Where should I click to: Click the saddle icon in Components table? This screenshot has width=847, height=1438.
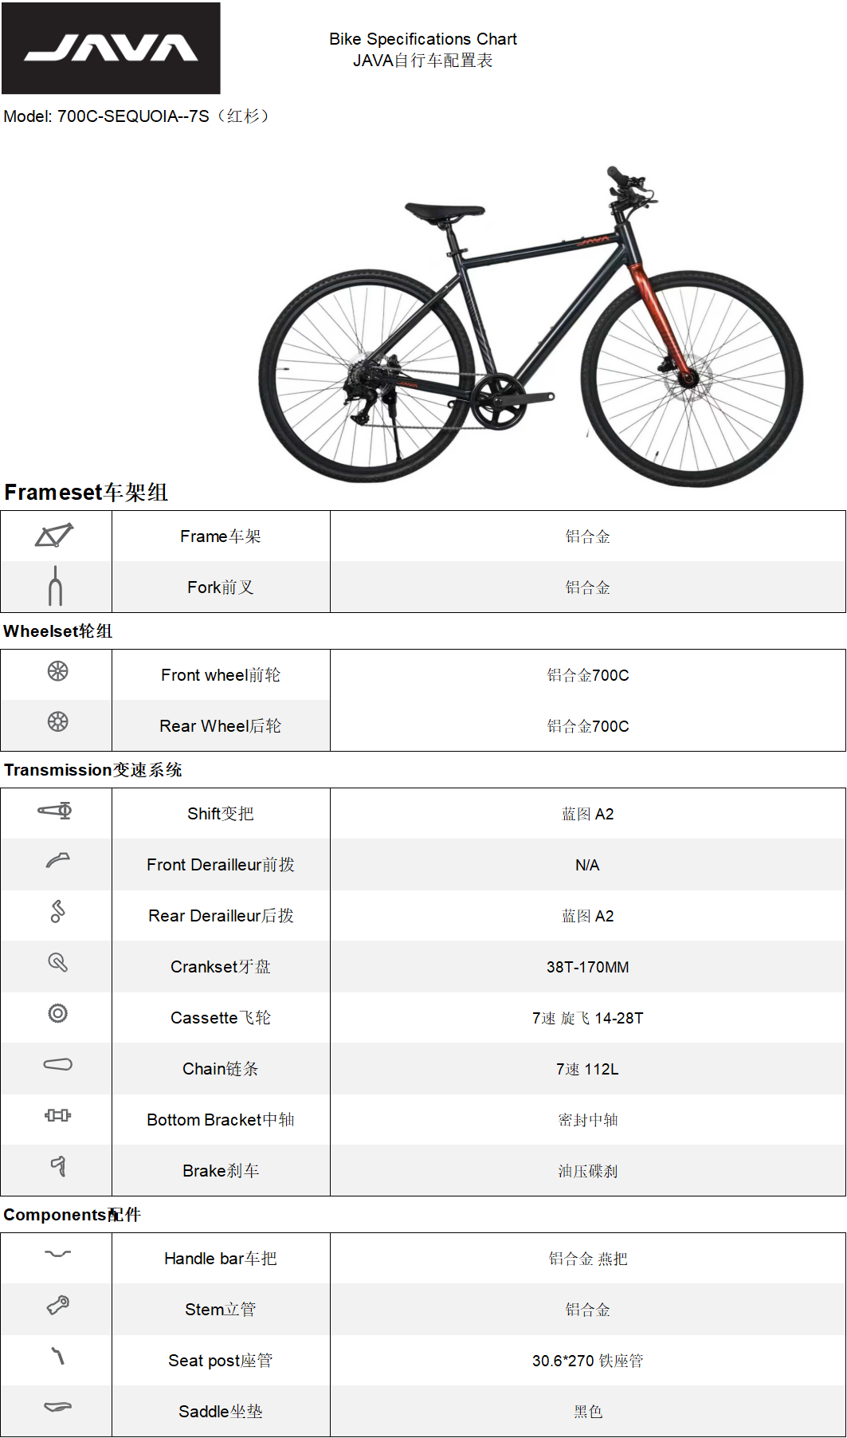pyautogui.click(x=57, y=1407)
